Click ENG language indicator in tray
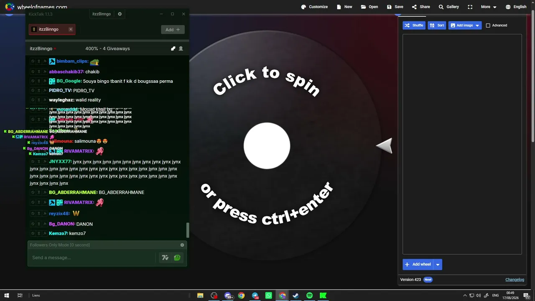This screenshot has width=535, height=301. 495,296
